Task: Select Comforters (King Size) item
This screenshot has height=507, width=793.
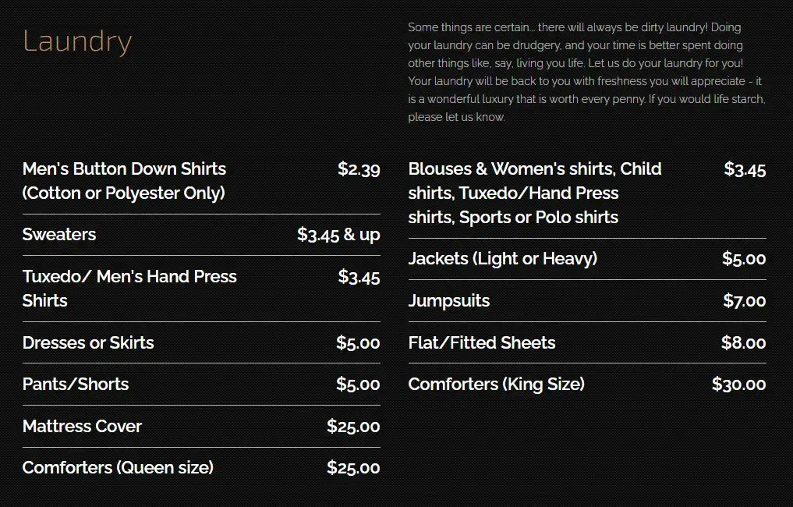Action: point(497,384)
